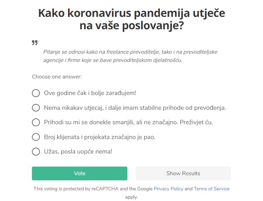Screen dimensions: 263x201
Task: Click answer text 'Užas, posla uopće nema!'
Action: coord(78,151)
